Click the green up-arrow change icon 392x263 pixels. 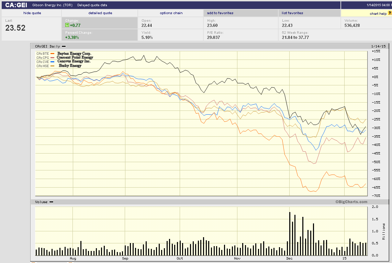[67, 25]
